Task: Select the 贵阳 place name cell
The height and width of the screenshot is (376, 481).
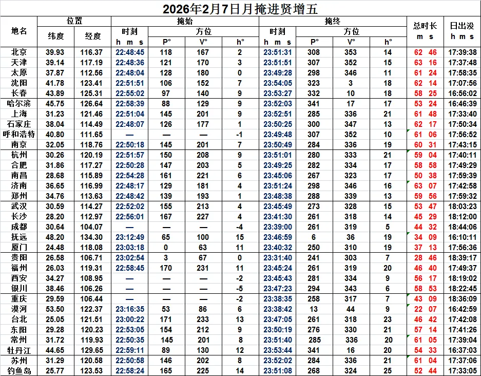Action: point(18,257)
